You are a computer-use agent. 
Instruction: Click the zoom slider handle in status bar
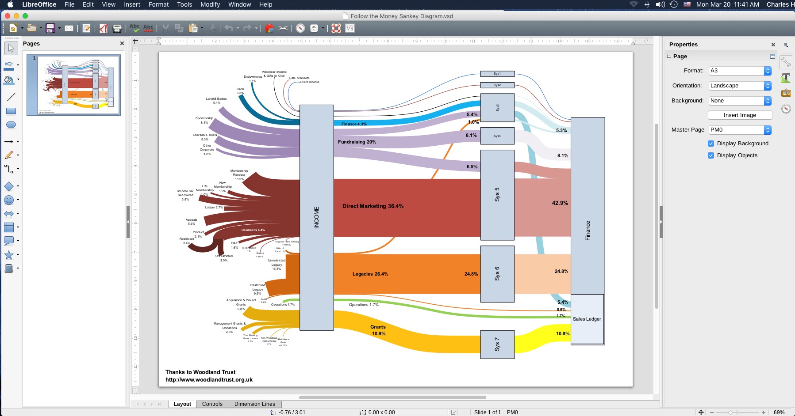730,412
